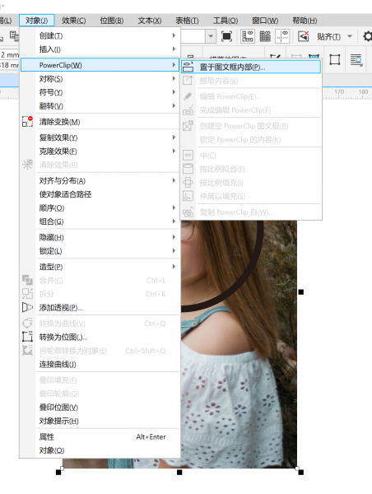Choose 对象(O) at the menu bottom
372x494 pixels.
tap(100, 450)
